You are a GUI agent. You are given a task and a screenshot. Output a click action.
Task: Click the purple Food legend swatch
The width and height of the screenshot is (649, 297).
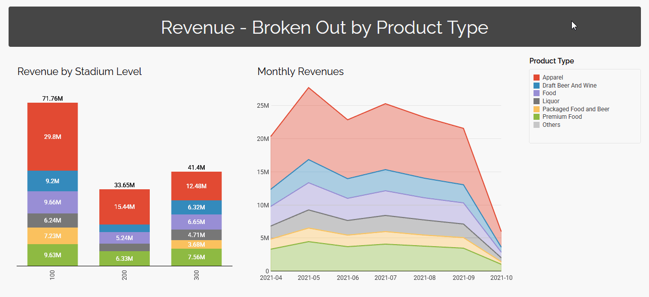537,93
